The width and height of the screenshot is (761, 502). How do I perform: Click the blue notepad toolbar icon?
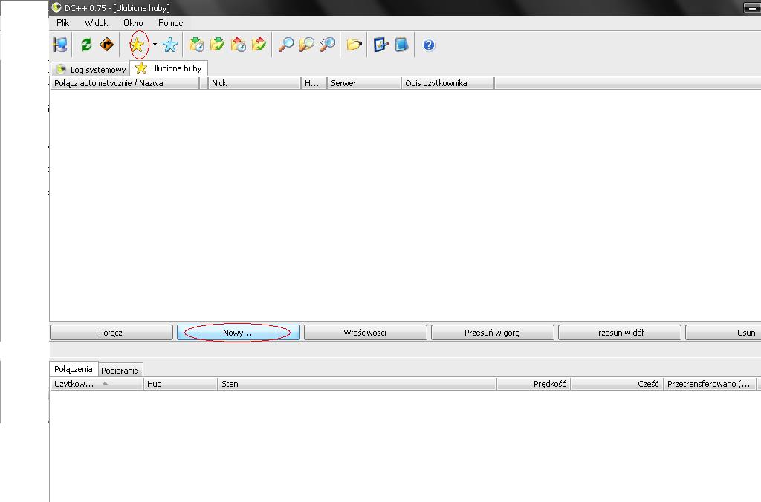click(401, 45)
